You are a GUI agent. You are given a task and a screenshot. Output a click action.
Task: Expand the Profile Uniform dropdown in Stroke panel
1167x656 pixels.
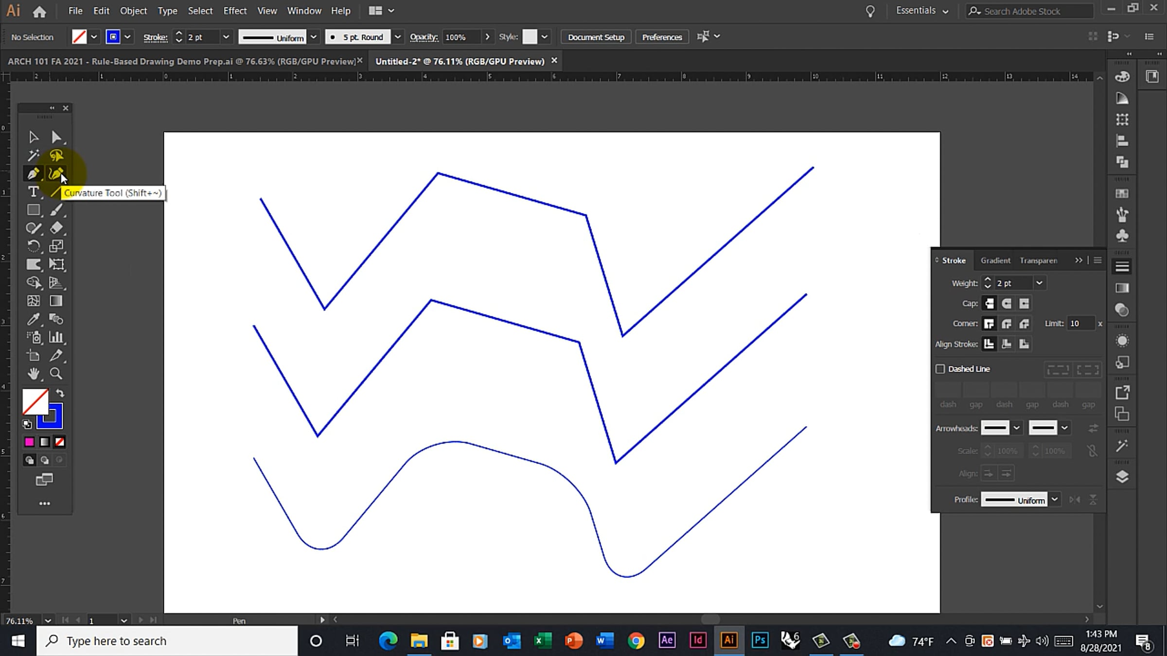click(x=1054, y=500)
